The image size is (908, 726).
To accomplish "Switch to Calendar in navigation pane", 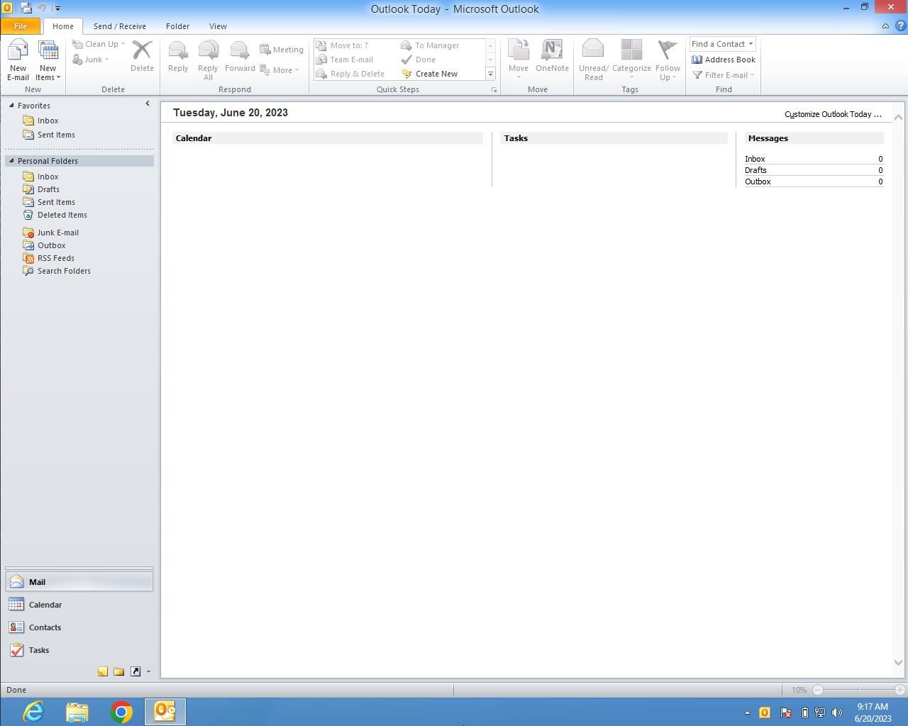I will 45,605.
